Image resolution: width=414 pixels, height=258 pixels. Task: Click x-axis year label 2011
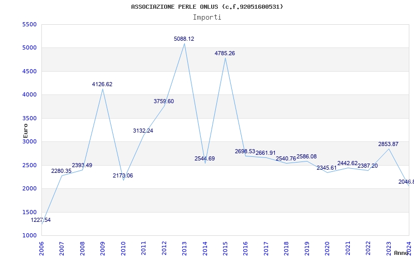(x=143, y=249)
